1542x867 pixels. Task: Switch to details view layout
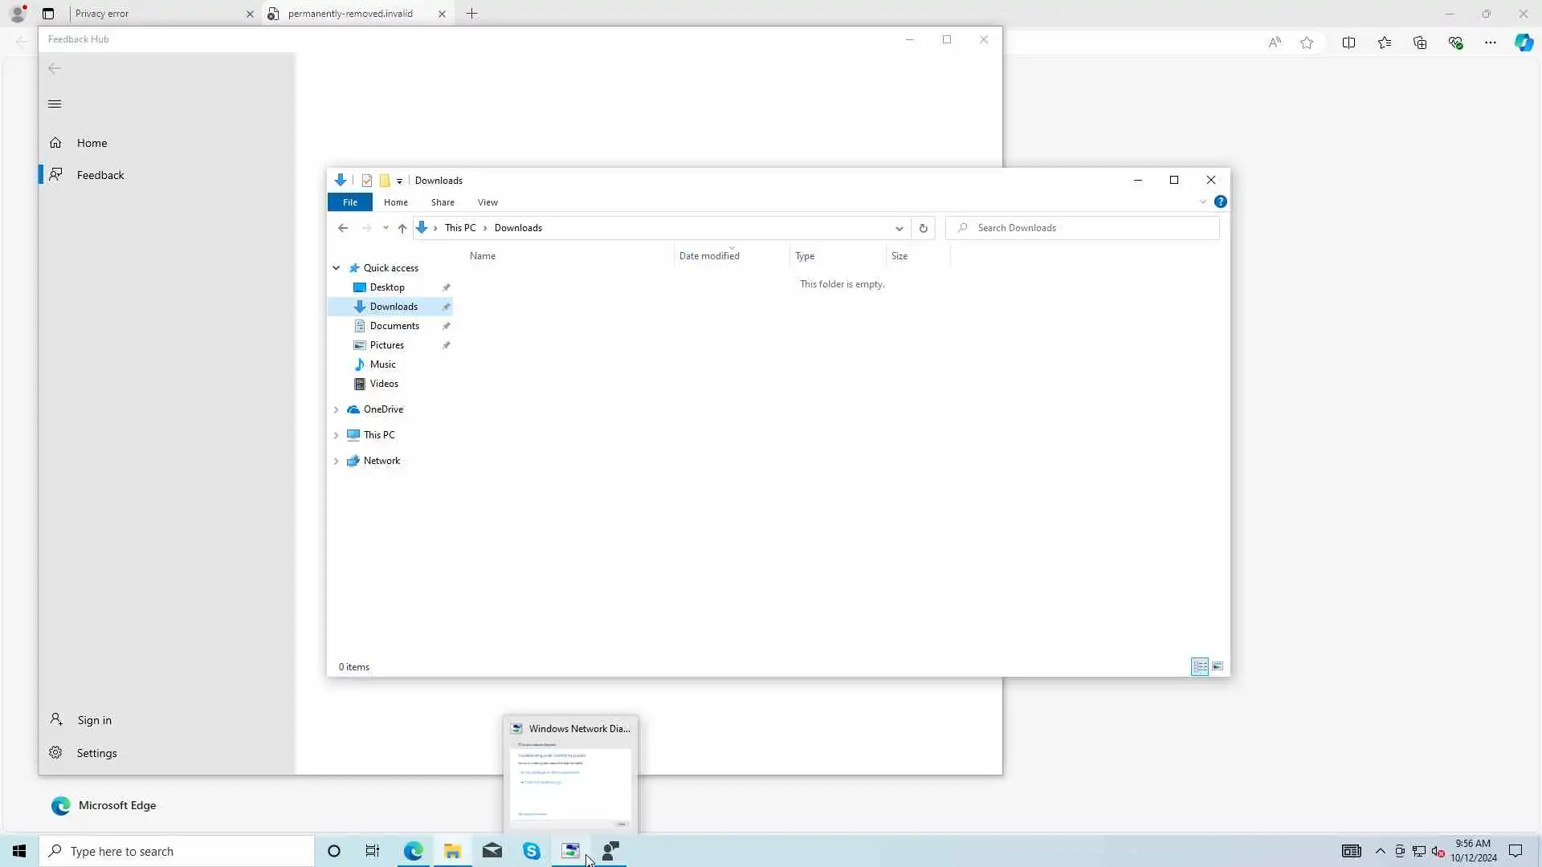pos(1200,667)
